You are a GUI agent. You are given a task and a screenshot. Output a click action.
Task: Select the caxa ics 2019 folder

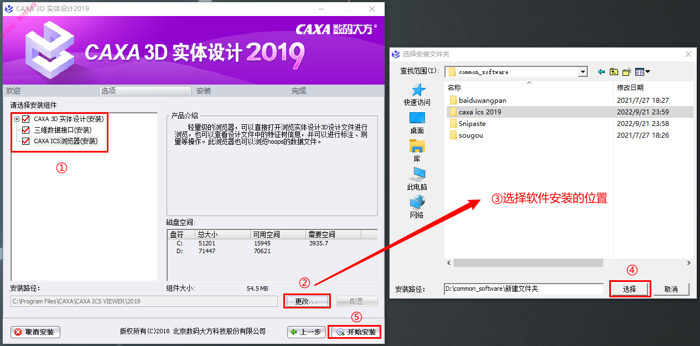569,112
